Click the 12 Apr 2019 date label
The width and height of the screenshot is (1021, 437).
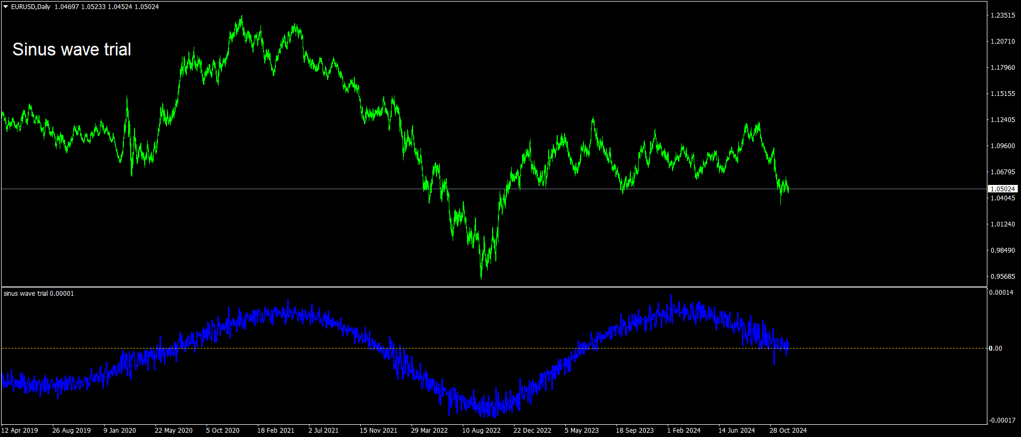point(20,431)
